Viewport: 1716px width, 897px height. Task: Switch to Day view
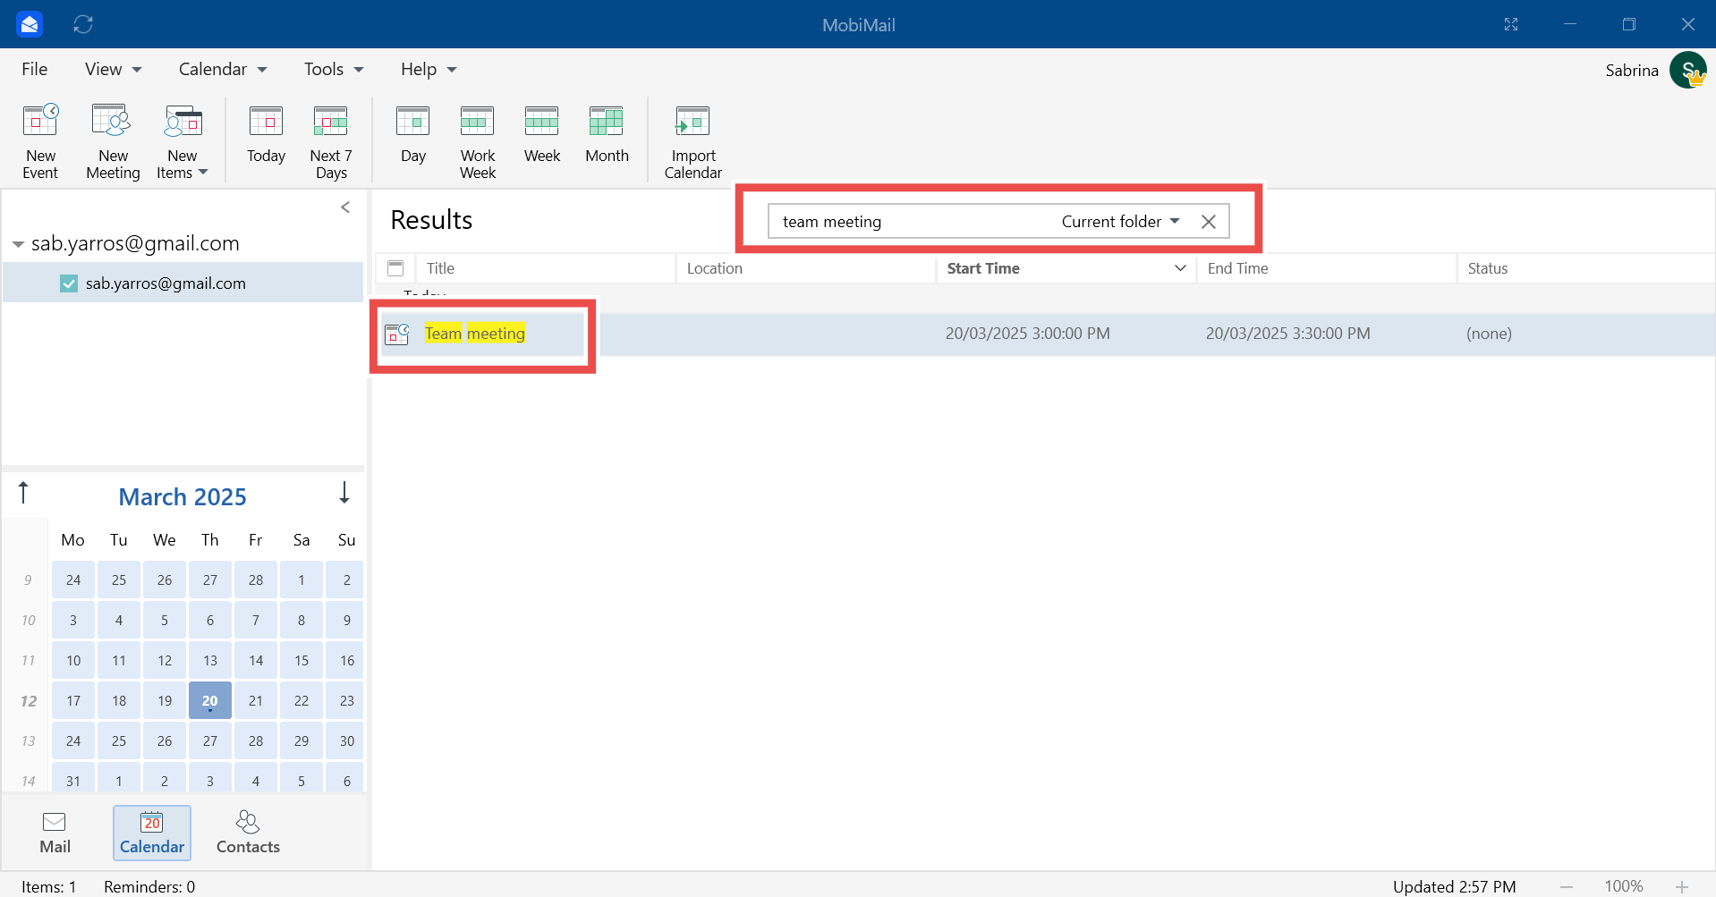click(x=413, y=134)
